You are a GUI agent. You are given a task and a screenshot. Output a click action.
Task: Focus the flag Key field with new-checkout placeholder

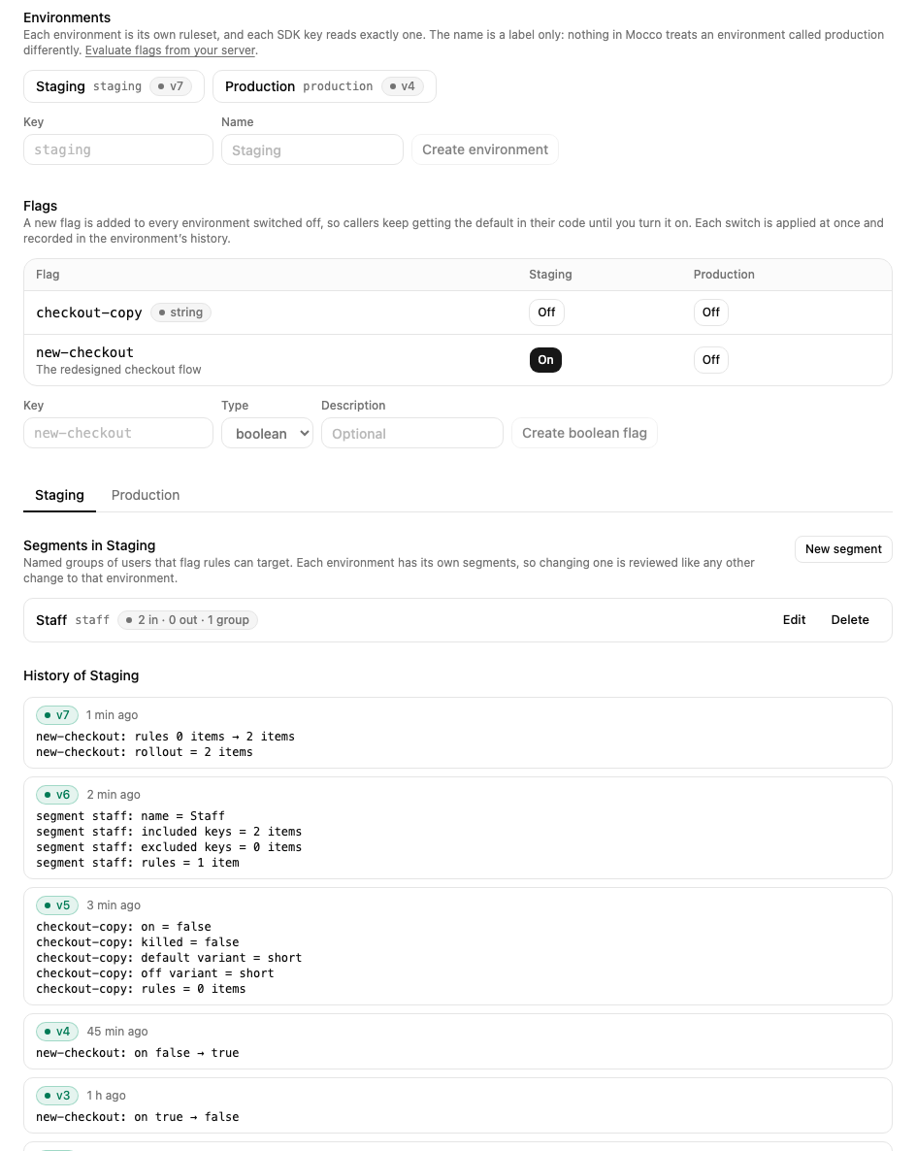pos(118,433)
